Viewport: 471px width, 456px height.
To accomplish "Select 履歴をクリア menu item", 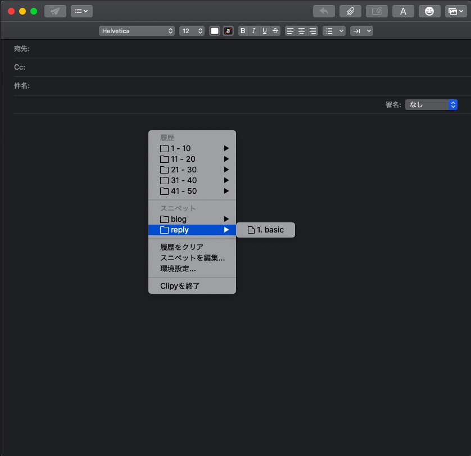I will 192,247.
